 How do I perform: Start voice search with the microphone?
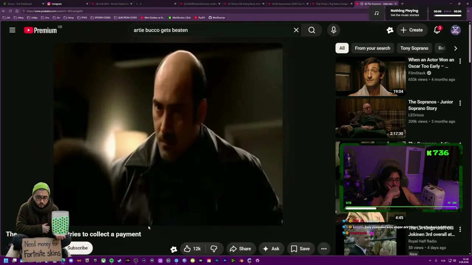click(333, 30)
